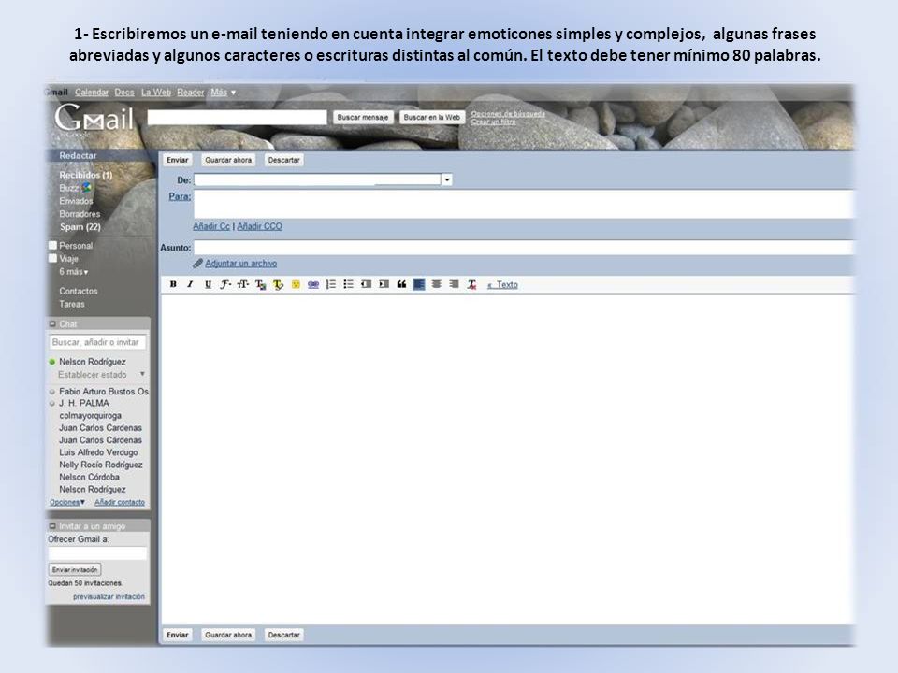Click the Personal label color box
This screenshot has width=898, height=673.
pyautogui.click(x=52, y=246)
